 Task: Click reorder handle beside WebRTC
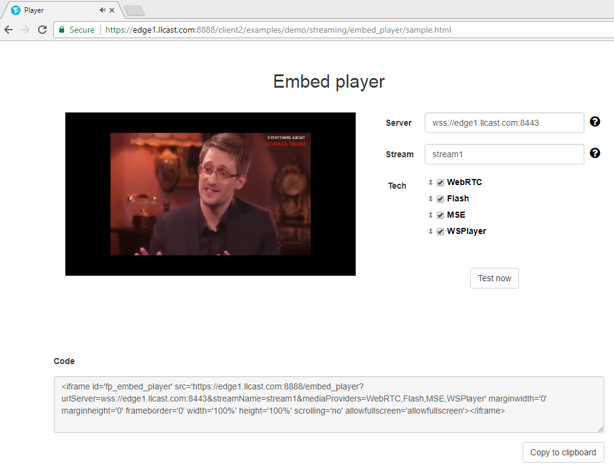pyautogui.click(x=430, y=183)
